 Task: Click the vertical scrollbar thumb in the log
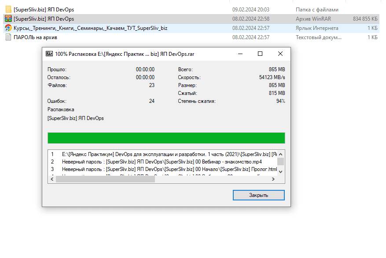281,162
